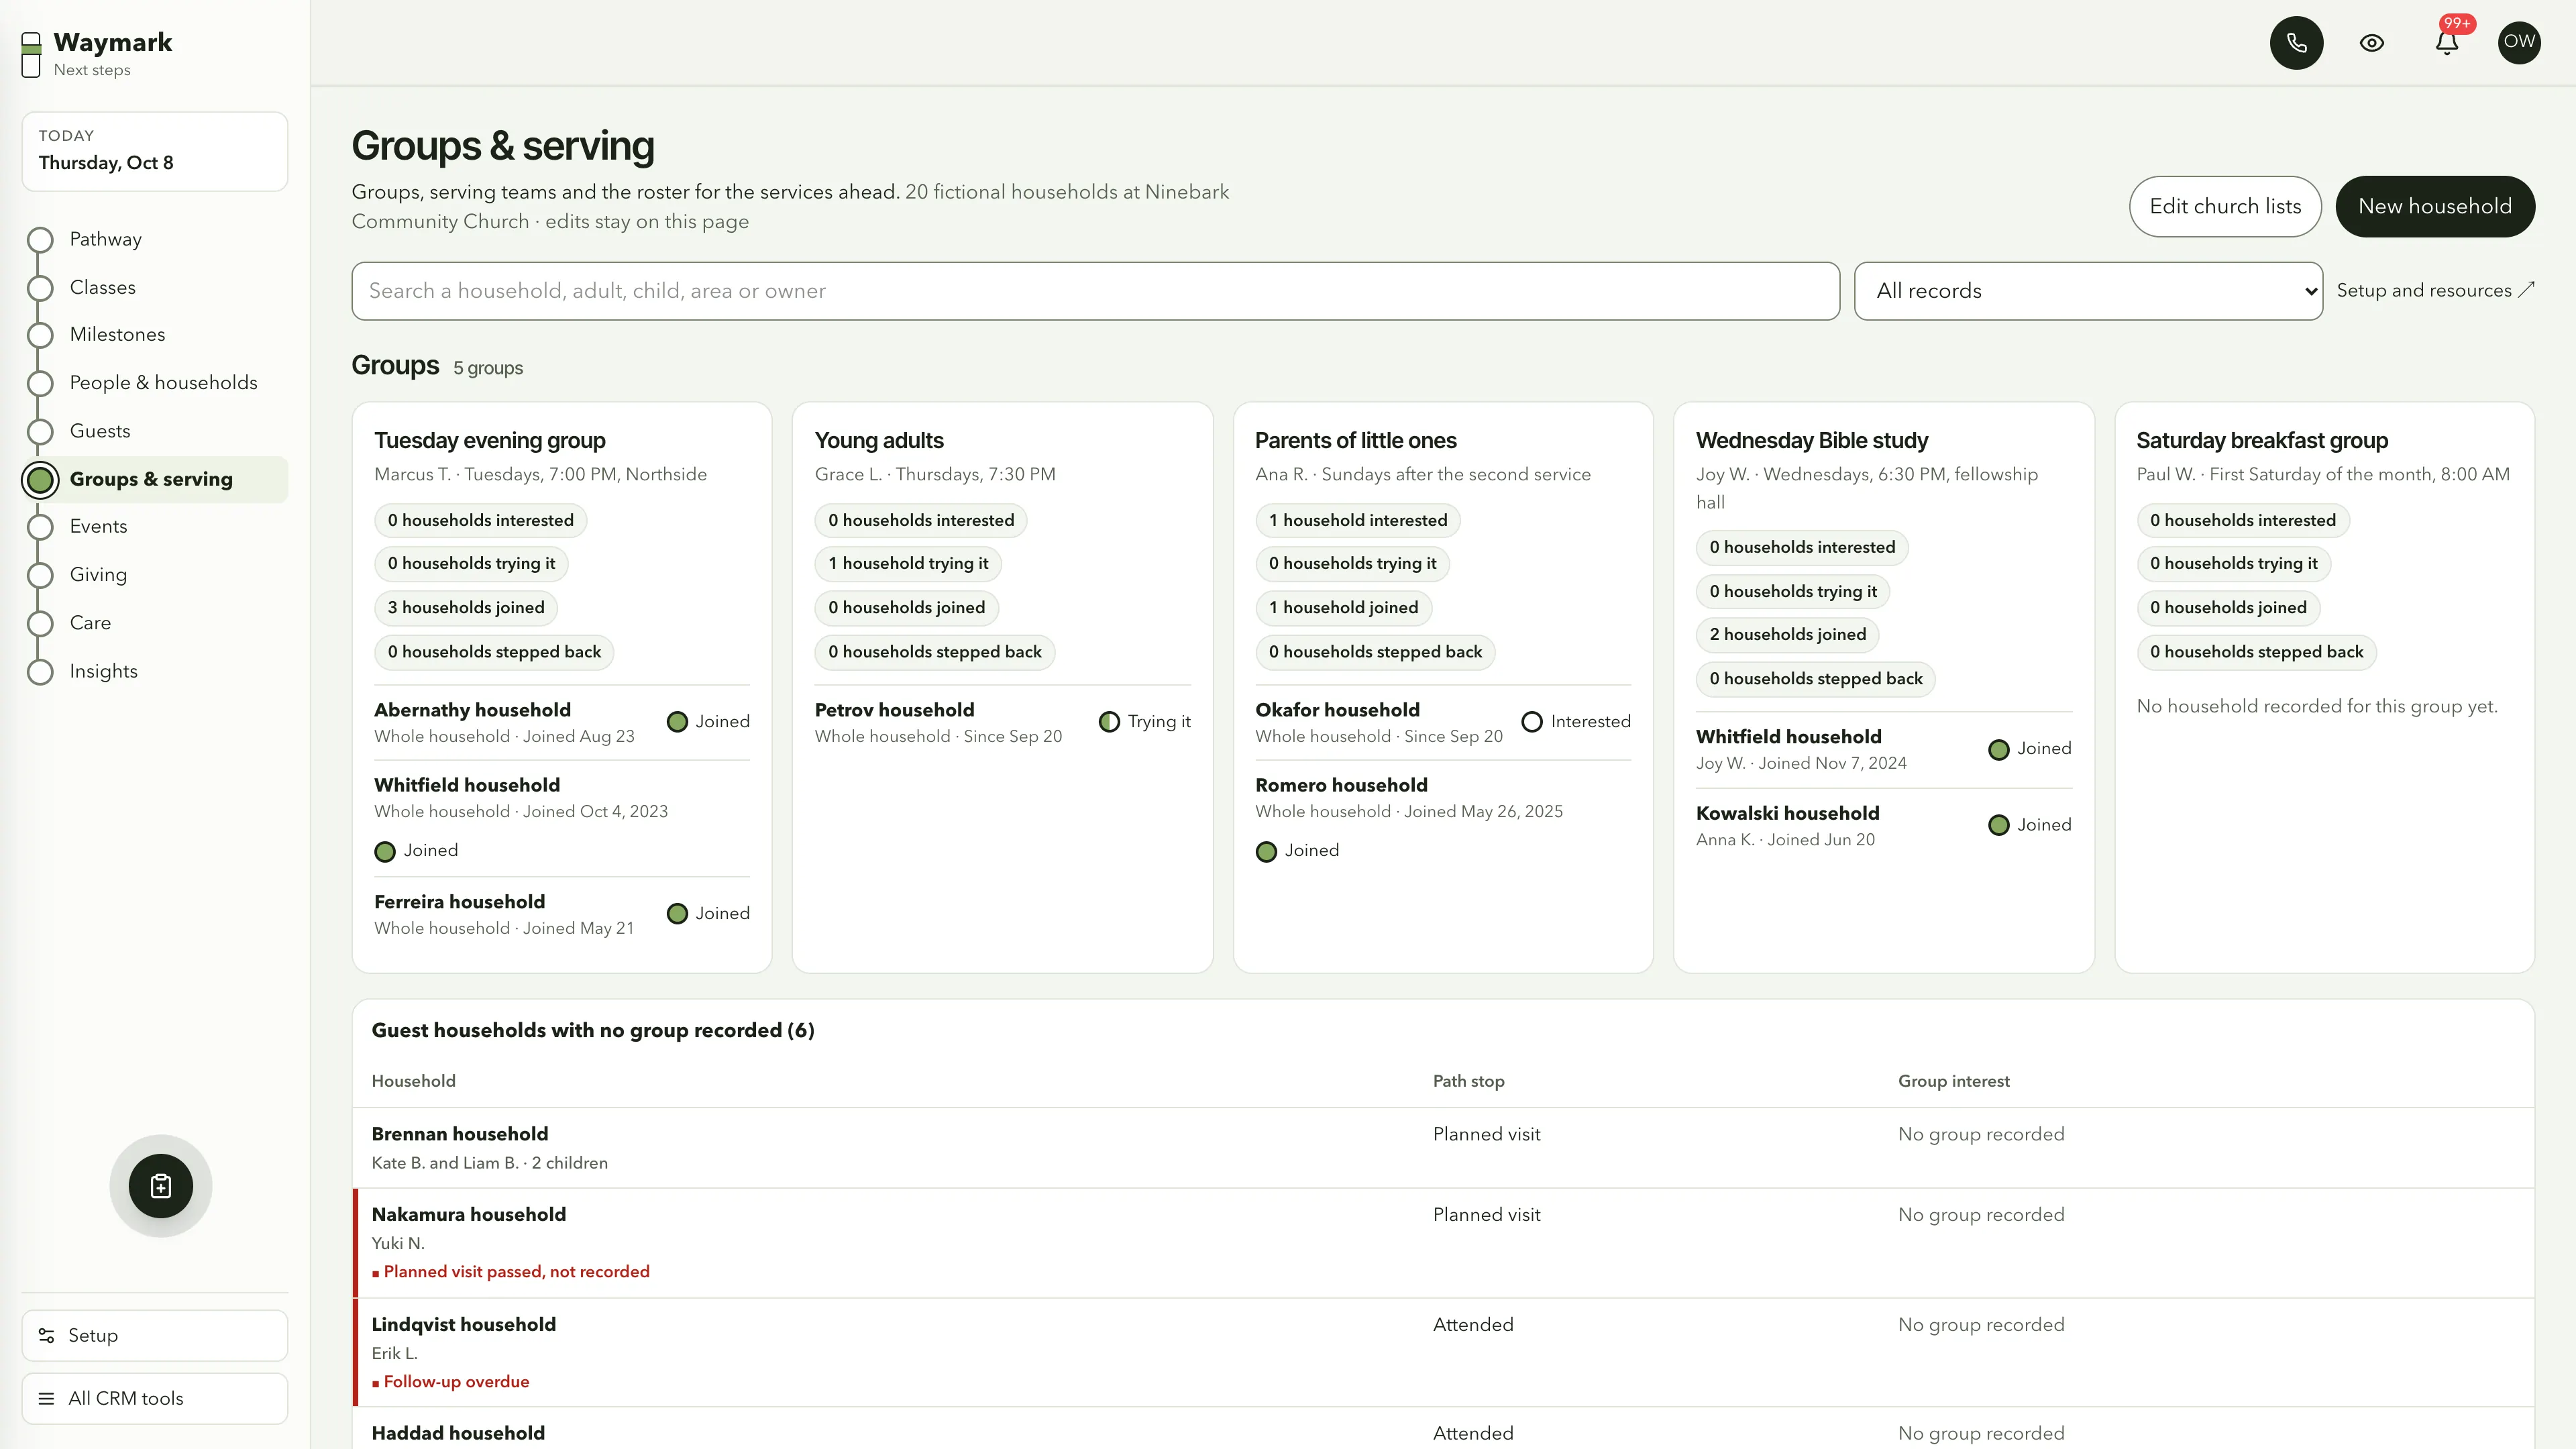Open People & households section
Screen dimensions: 2576x1449
(x=164, y=383)
